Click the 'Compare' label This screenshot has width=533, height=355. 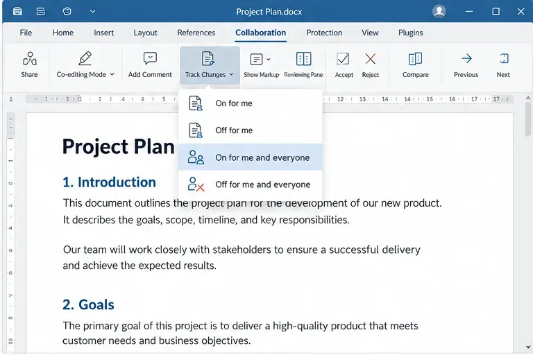tap(416, 75)
